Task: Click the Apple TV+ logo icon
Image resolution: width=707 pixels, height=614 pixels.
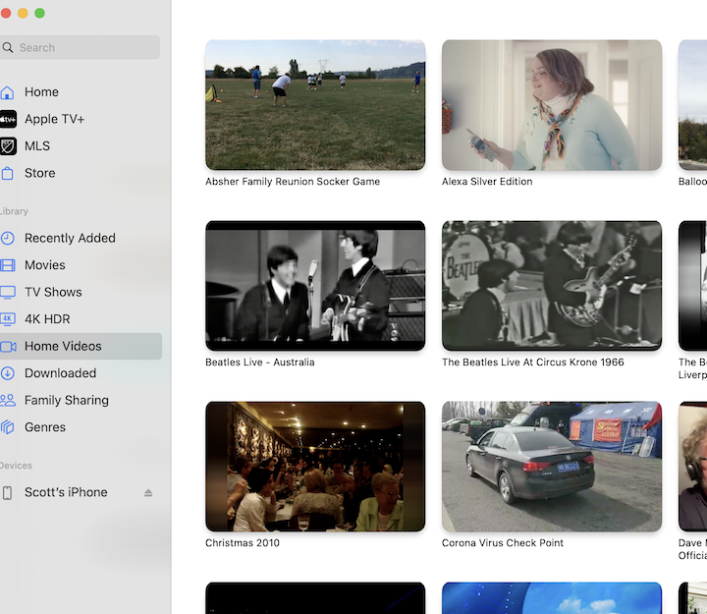Action: coord(8,119)
